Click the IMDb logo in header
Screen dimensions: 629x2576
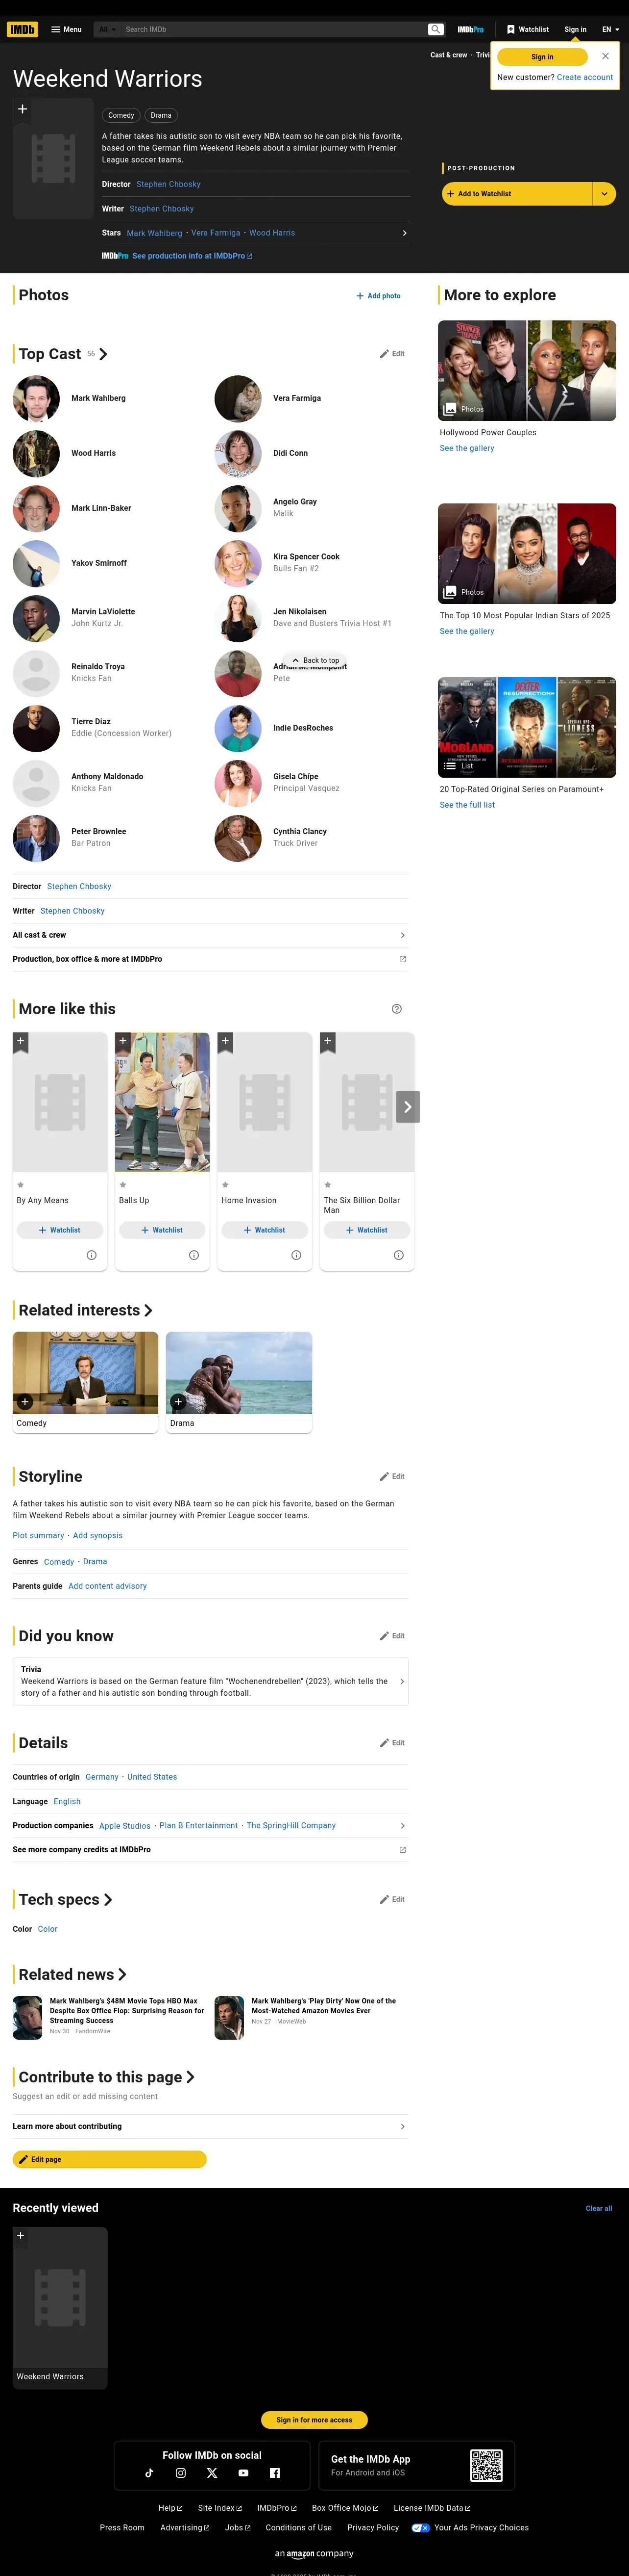click(x=22, y=29)
